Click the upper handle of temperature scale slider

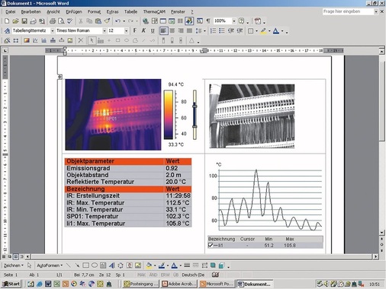pyautogui.click(x=195, y=106)
